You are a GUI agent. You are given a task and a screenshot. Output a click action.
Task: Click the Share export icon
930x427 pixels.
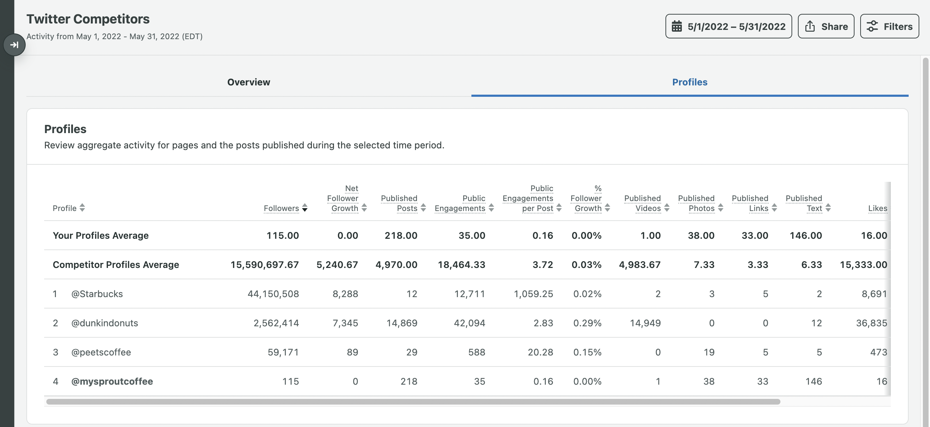coord(810,26)
